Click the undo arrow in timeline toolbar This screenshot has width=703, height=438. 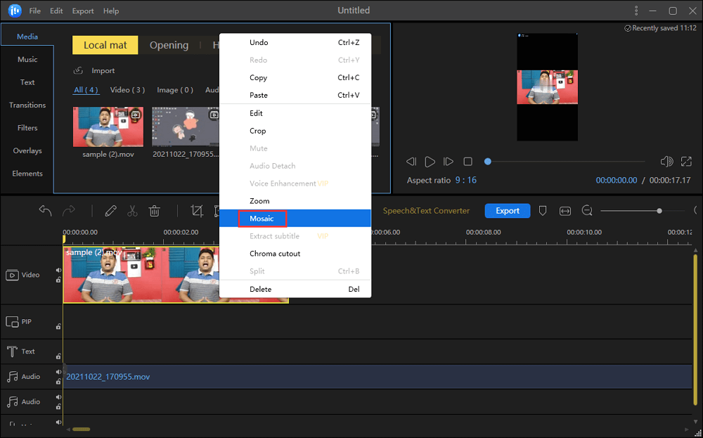pyautogui.click(x=46, y=211)
